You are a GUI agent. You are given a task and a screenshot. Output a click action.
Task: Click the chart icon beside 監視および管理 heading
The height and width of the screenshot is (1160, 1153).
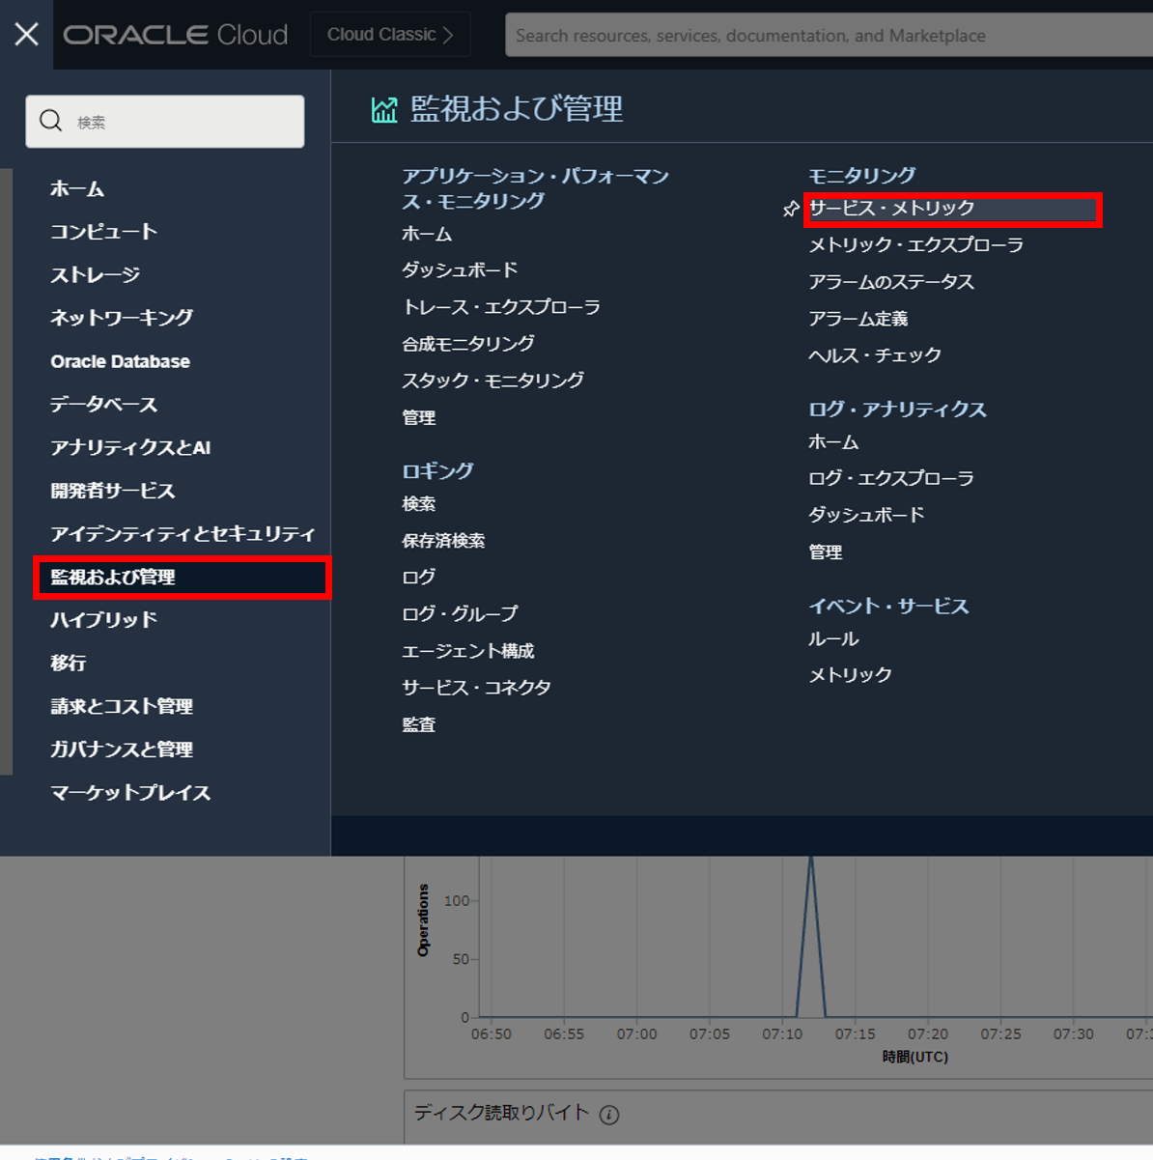tap(384, 109)
